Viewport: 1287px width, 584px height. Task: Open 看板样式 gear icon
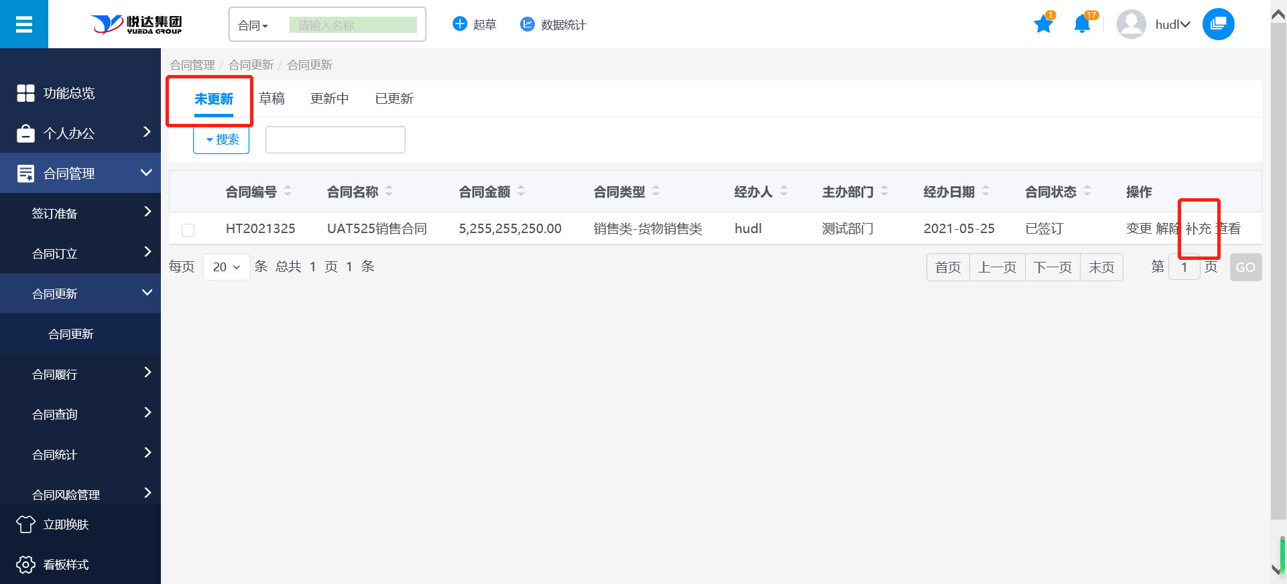pos(25,565)
